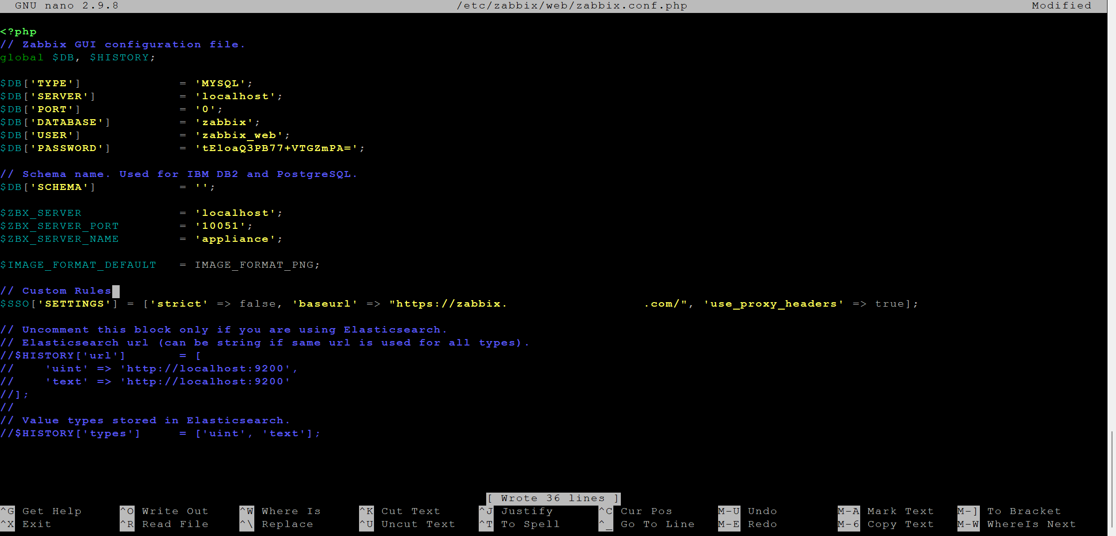Place cursor on the $DB['USER'] key
This screenshot has width=1116, height=536.
coord(40,135)
